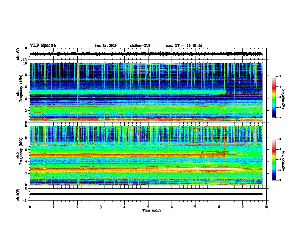The height and width of the screenshot is (232, 300).
Task: Click the "8" kHz tick on ch.1 spectrogram
Action: point(26,75)
